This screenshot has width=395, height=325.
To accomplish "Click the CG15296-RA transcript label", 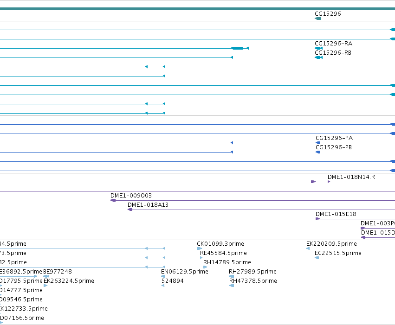I will [x=334, y=44].
